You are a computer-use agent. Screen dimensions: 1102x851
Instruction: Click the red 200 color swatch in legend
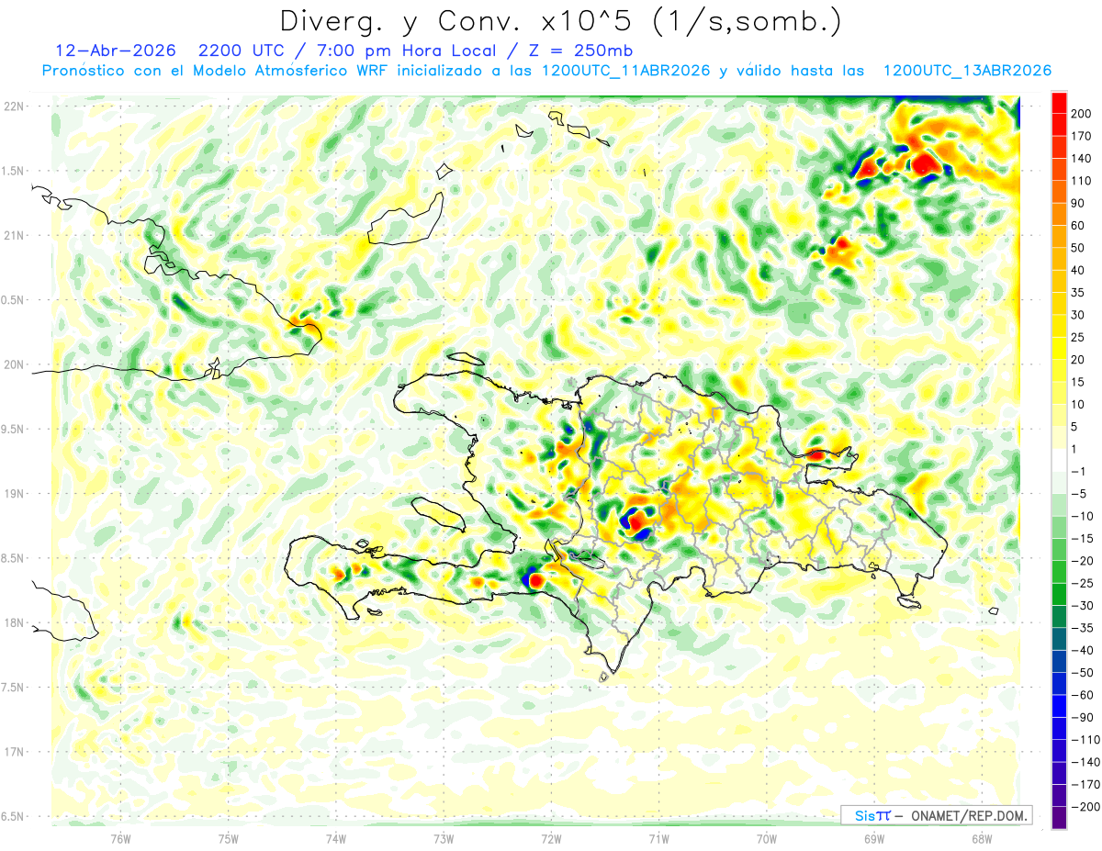coord(1059,102)
